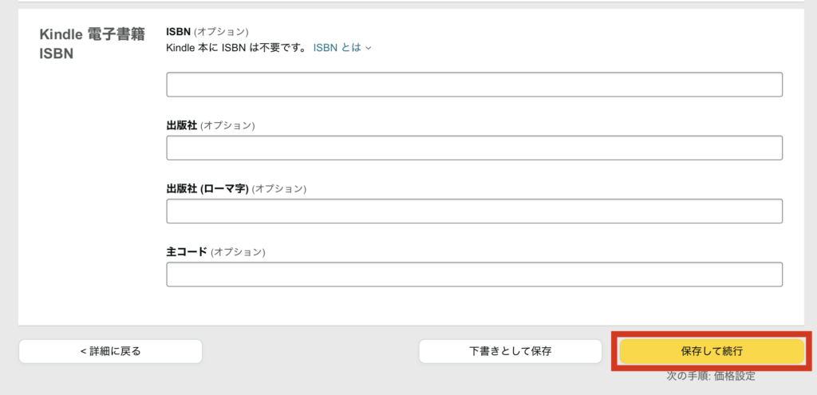Click (オプション) tag after 出版社 (ローマ字)

click(x=279, y=188)
